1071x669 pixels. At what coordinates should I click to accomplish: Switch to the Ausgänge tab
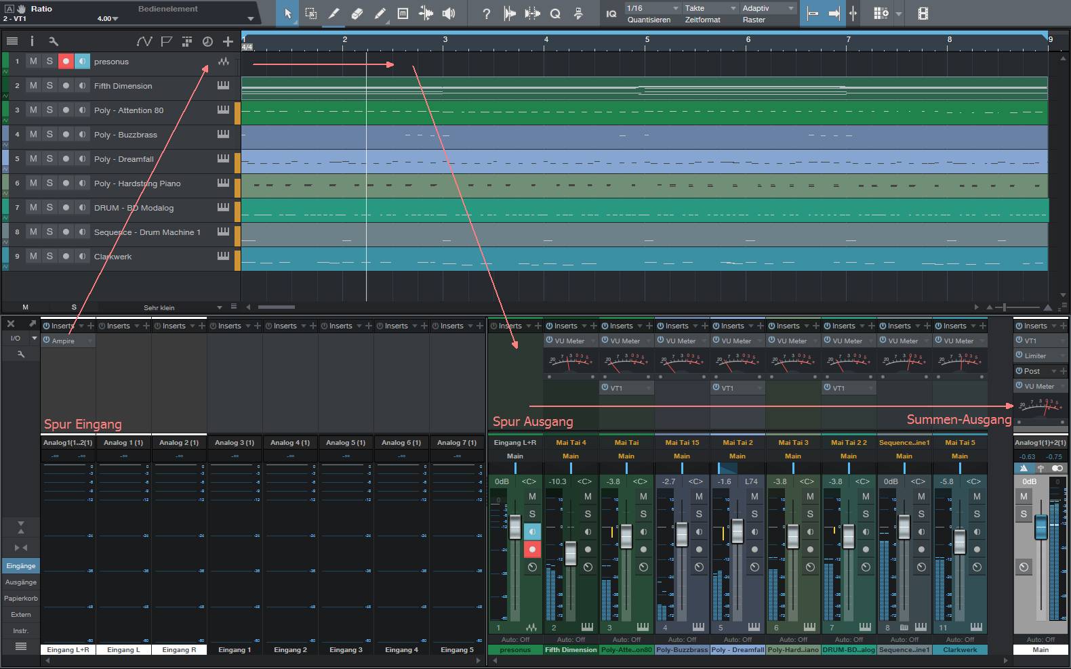coord(21,582)
